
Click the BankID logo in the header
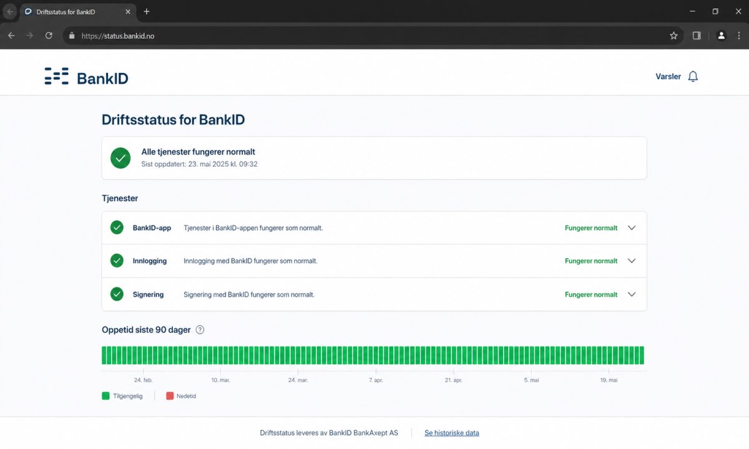click(x=86, y=77)
